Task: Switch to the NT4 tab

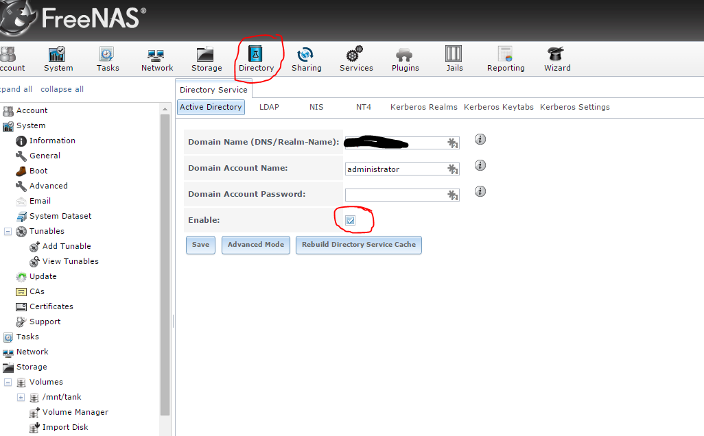Action: pyautogui.click(x=363, y=107)
